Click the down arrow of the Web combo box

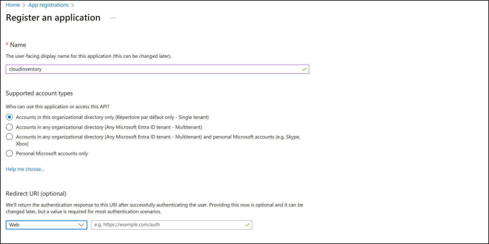tap(81, 225)
